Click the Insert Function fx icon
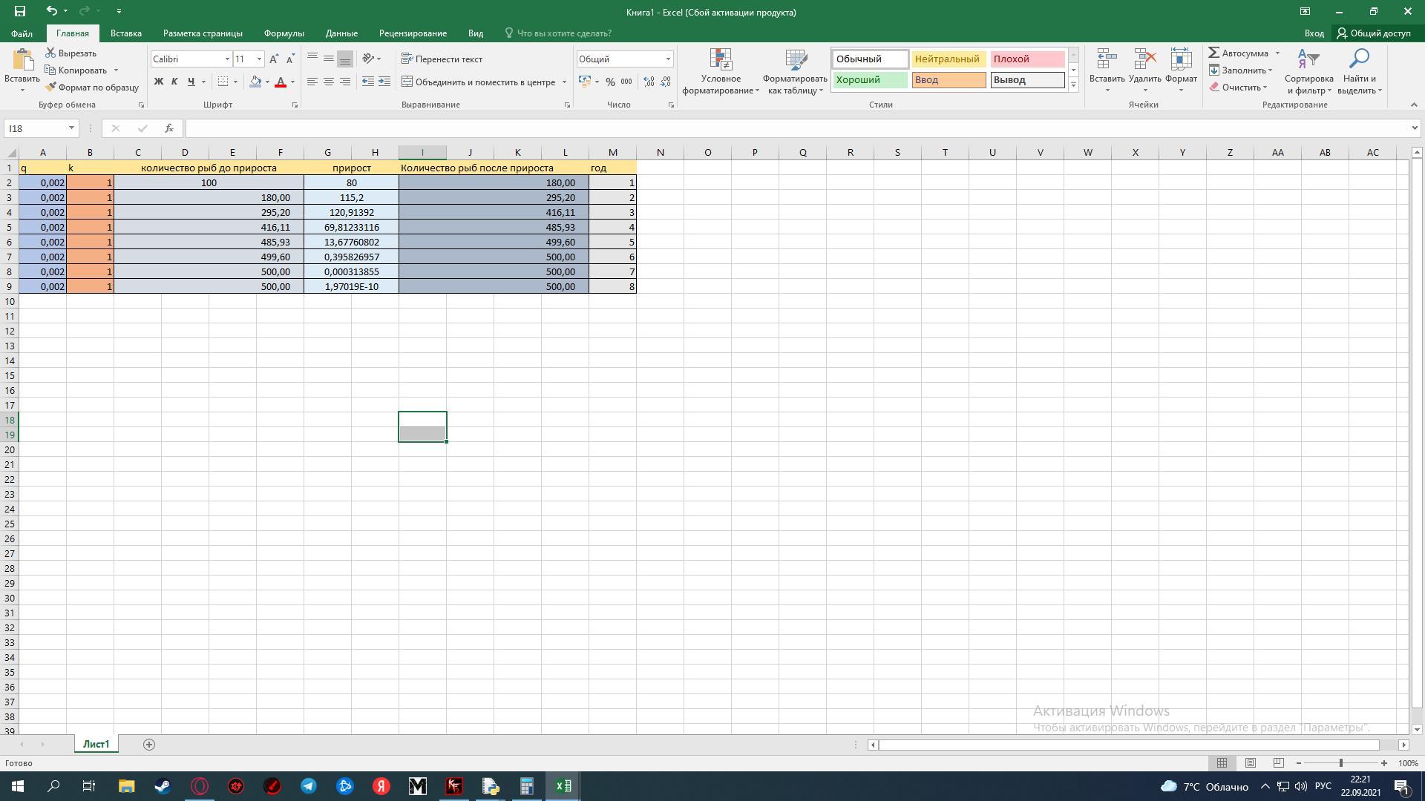This screenshot has height=801, width=1425. tap(169, 128)
